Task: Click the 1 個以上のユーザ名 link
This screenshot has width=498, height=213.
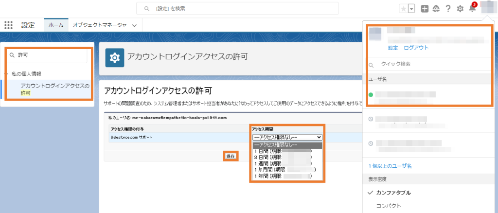Action: click(x=390, y=166)
